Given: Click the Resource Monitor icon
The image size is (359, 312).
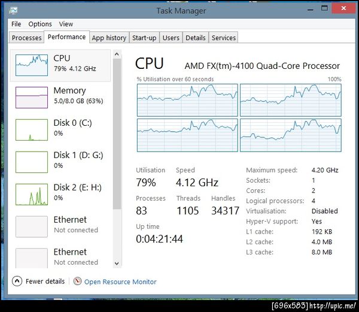Looking at the screenshot, I should [x=77, y=281].
